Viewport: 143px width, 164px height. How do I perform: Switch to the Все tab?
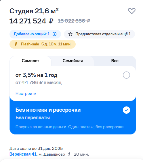point(115,61)
